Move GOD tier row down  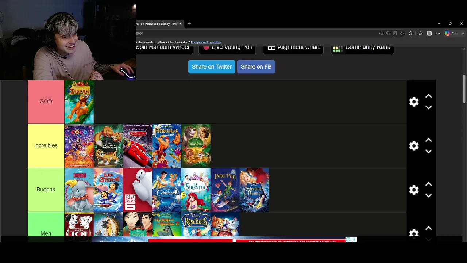428,107
